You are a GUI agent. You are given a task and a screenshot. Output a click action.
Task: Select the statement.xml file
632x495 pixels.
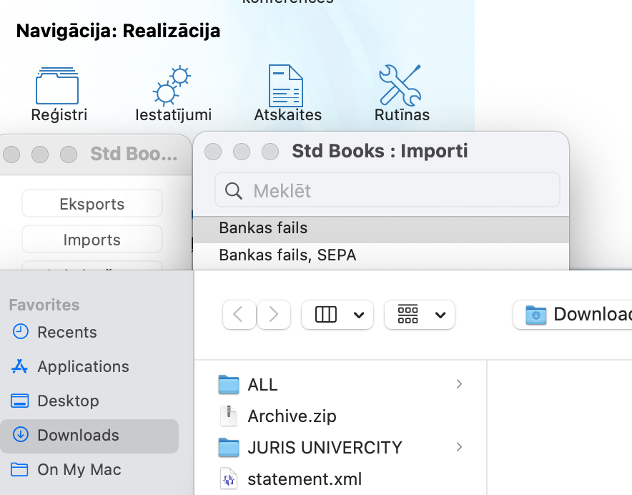point(305,479)
